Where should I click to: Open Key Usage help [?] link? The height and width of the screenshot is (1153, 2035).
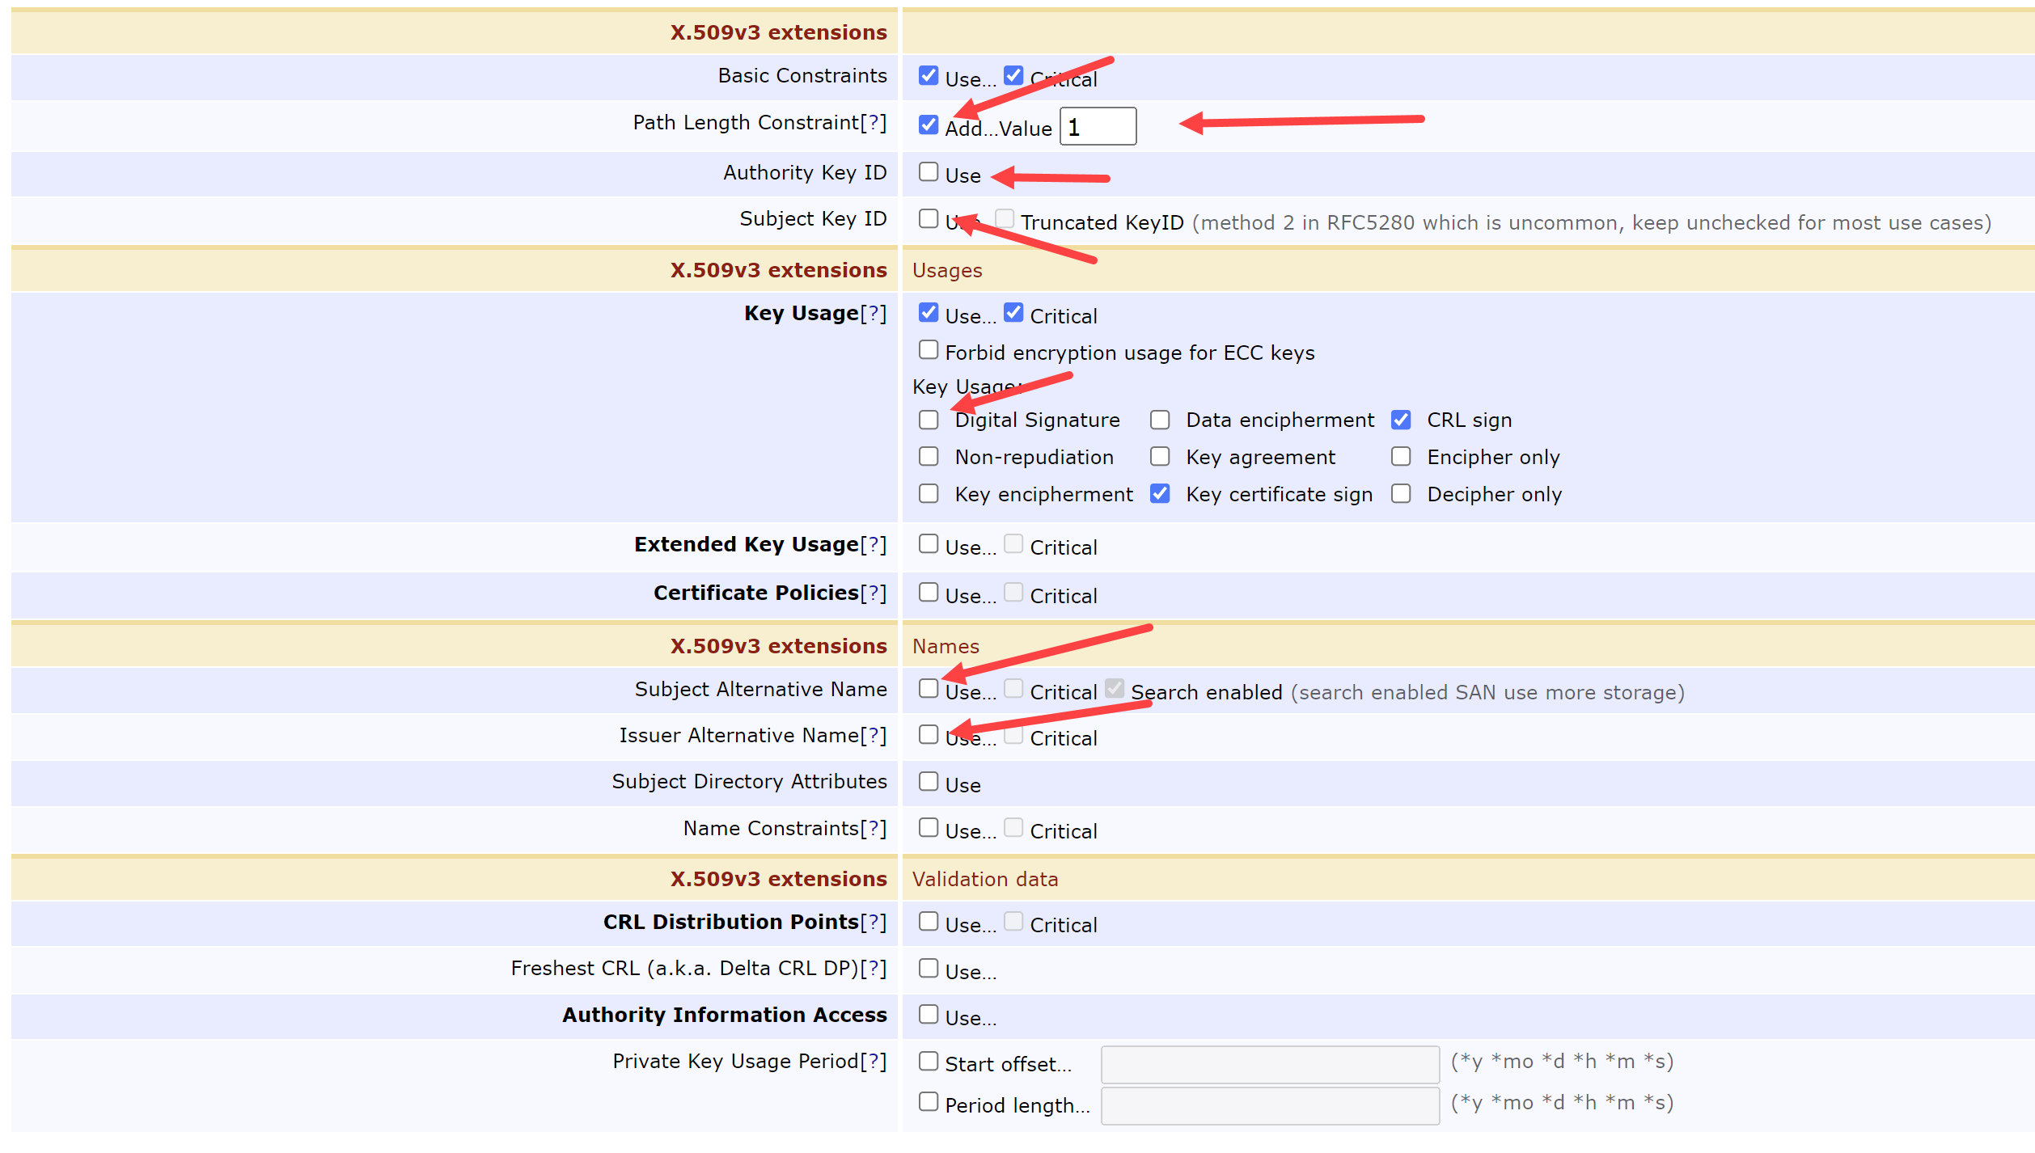(873, 314)
